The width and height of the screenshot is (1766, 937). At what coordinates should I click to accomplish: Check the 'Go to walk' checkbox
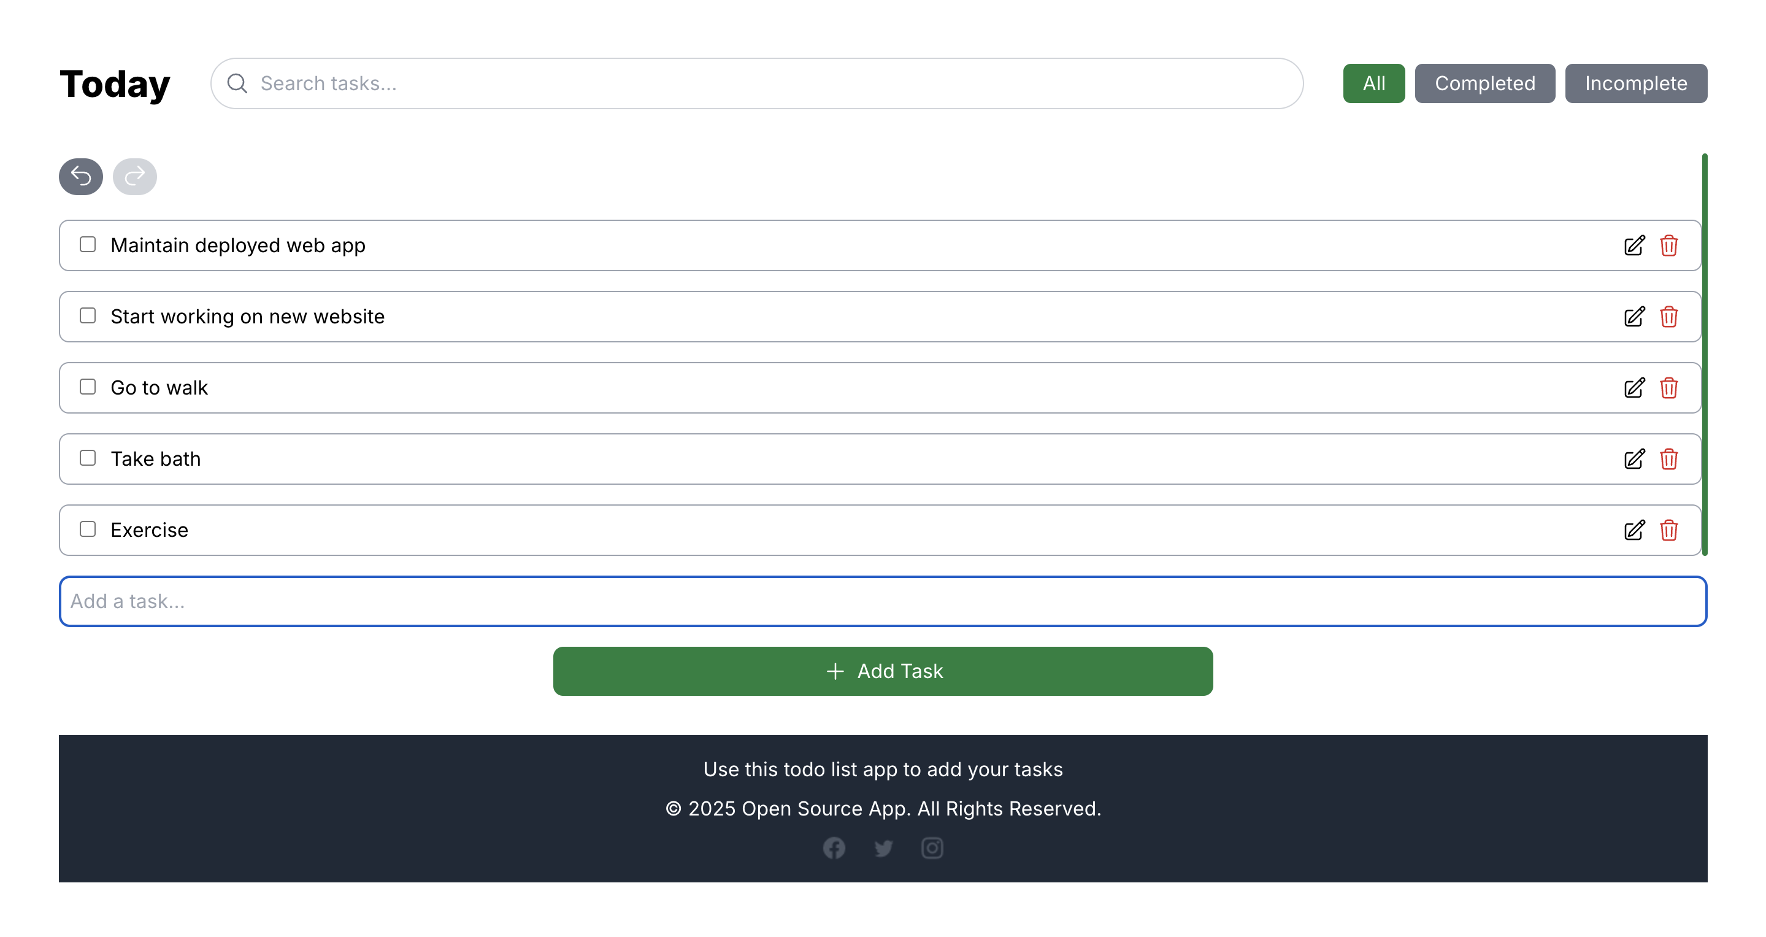click(x=88, y=386)
